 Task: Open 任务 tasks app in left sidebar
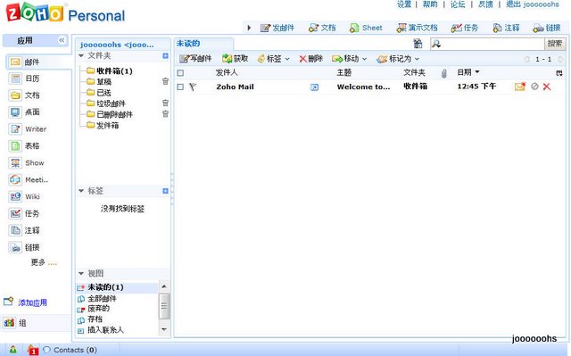point(25,213)
